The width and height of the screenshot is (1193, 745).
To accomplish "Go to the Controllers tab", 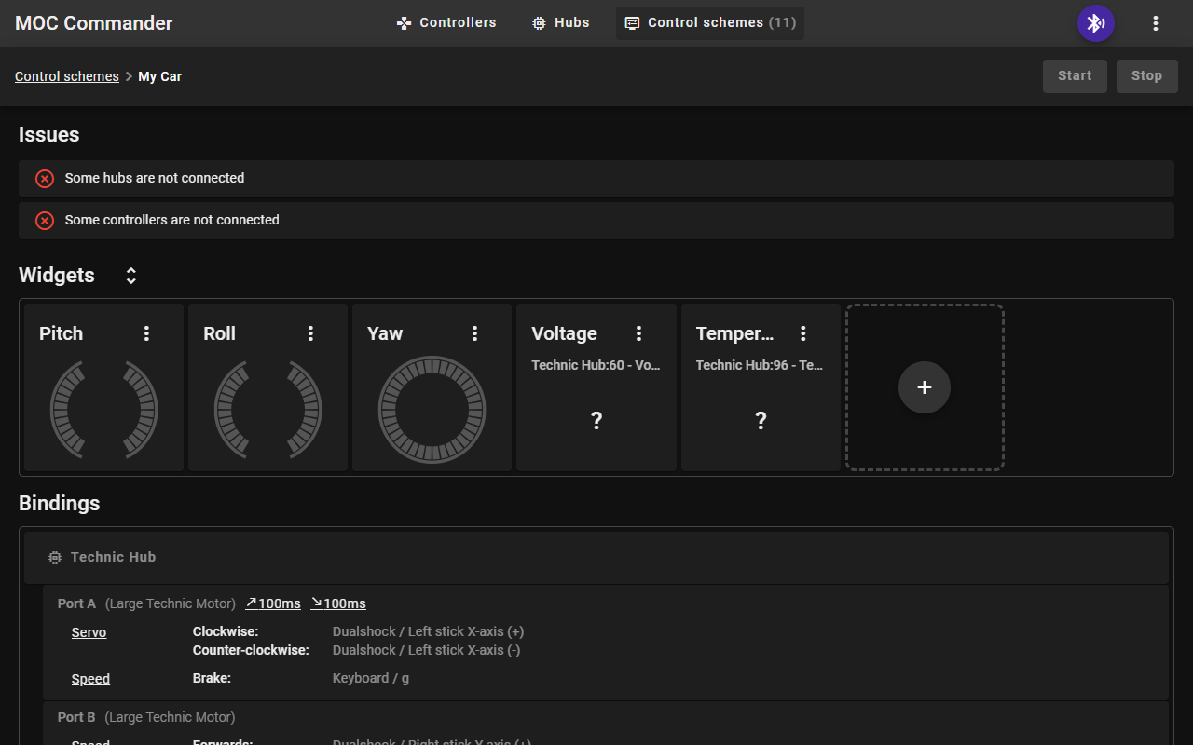I will [446, 23].
